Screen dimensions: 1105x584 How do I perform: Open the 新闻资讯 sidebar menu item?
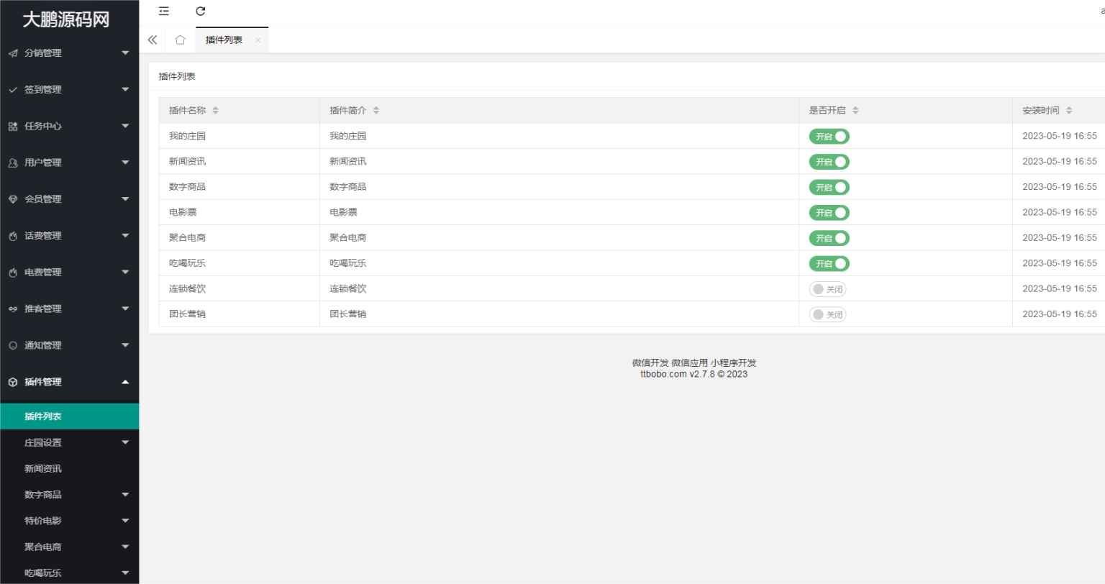43,469
